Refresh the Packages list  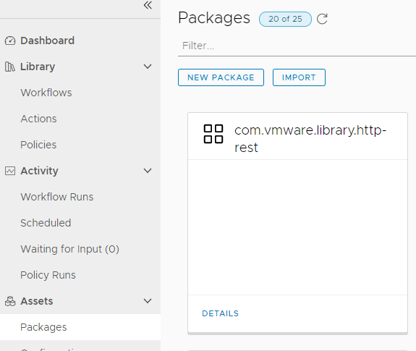point(322,19)
